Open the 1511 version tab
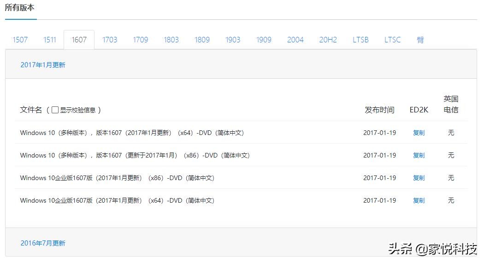The width and height of the screenshot is (485, 263). point(50,40)
